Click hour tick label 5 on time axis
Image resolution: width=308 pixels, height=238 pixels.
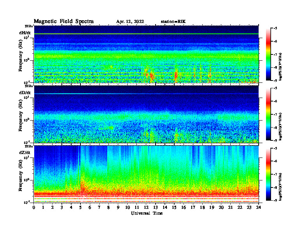tap(80, 207)
